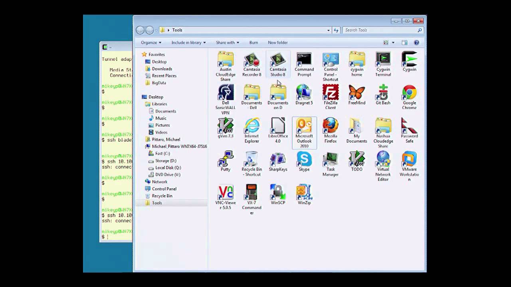Select the Storage (D:) drive
This screenshot has width=511, height=287.
click(165, 161)
